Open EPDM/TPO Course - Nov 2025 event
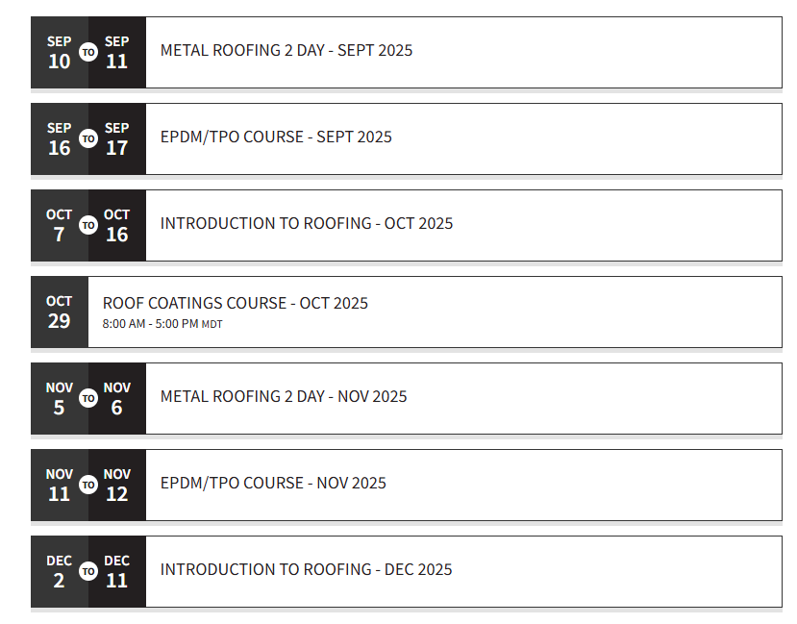Viewport: 797px width, 624px height. pos(273,483)
